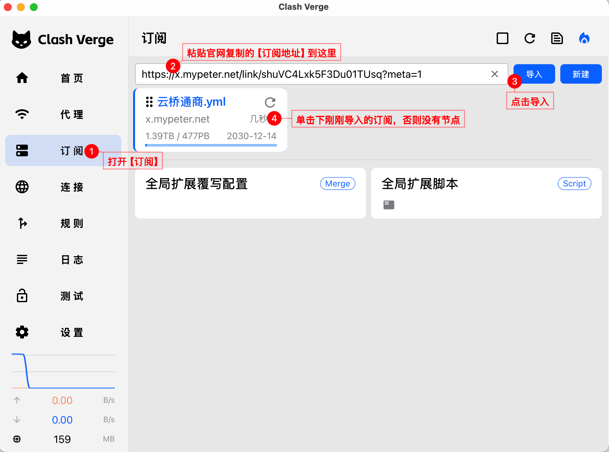Click the upload arrow icon
609x452 pixels.
tap(17, 400)
